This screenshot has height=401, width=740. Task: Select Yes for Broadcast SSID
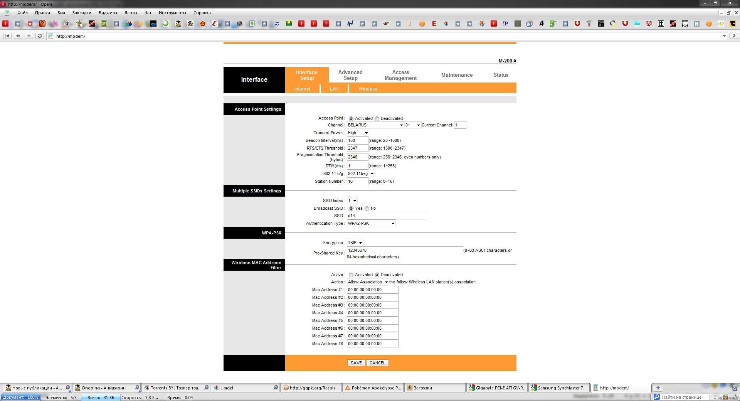[x=351, y=209]
